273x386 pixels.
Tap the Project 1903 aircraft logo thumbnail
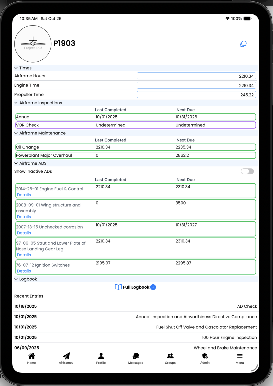click(33, 44)
